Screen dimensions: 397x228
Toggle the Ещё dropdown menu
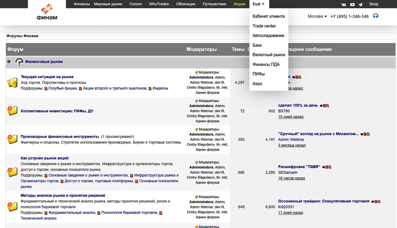259,4
